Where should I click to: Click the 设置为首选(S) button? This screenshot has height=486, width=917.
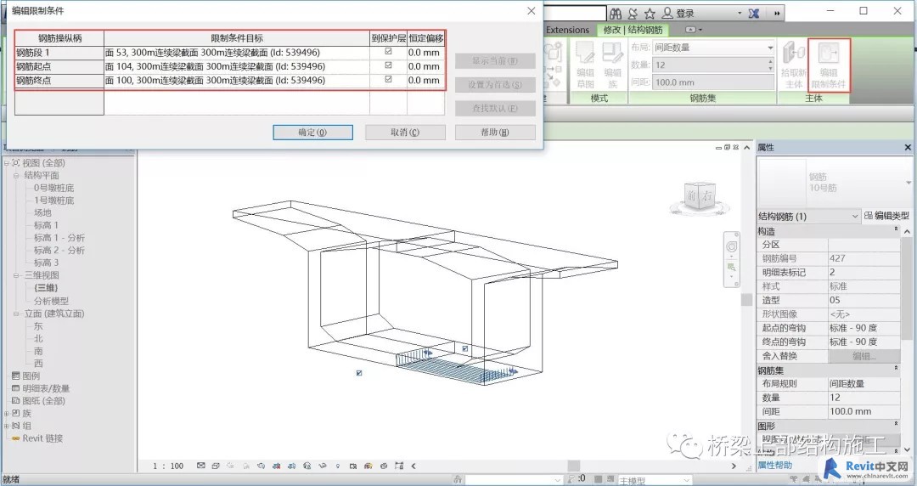point(495,85)
